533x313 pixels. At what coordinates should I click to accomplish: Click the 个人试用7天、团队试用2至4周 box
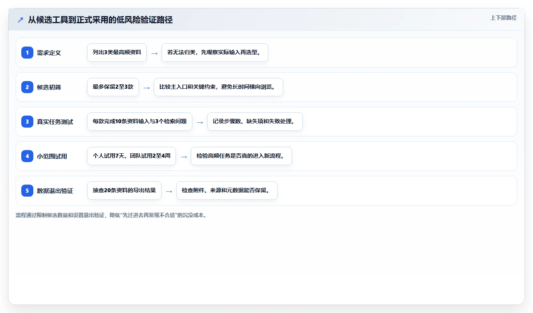pos(131,156)
